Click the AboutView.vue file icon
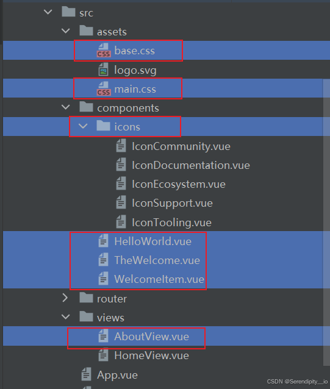The image size is (330, 389). (x=103, y=336)
